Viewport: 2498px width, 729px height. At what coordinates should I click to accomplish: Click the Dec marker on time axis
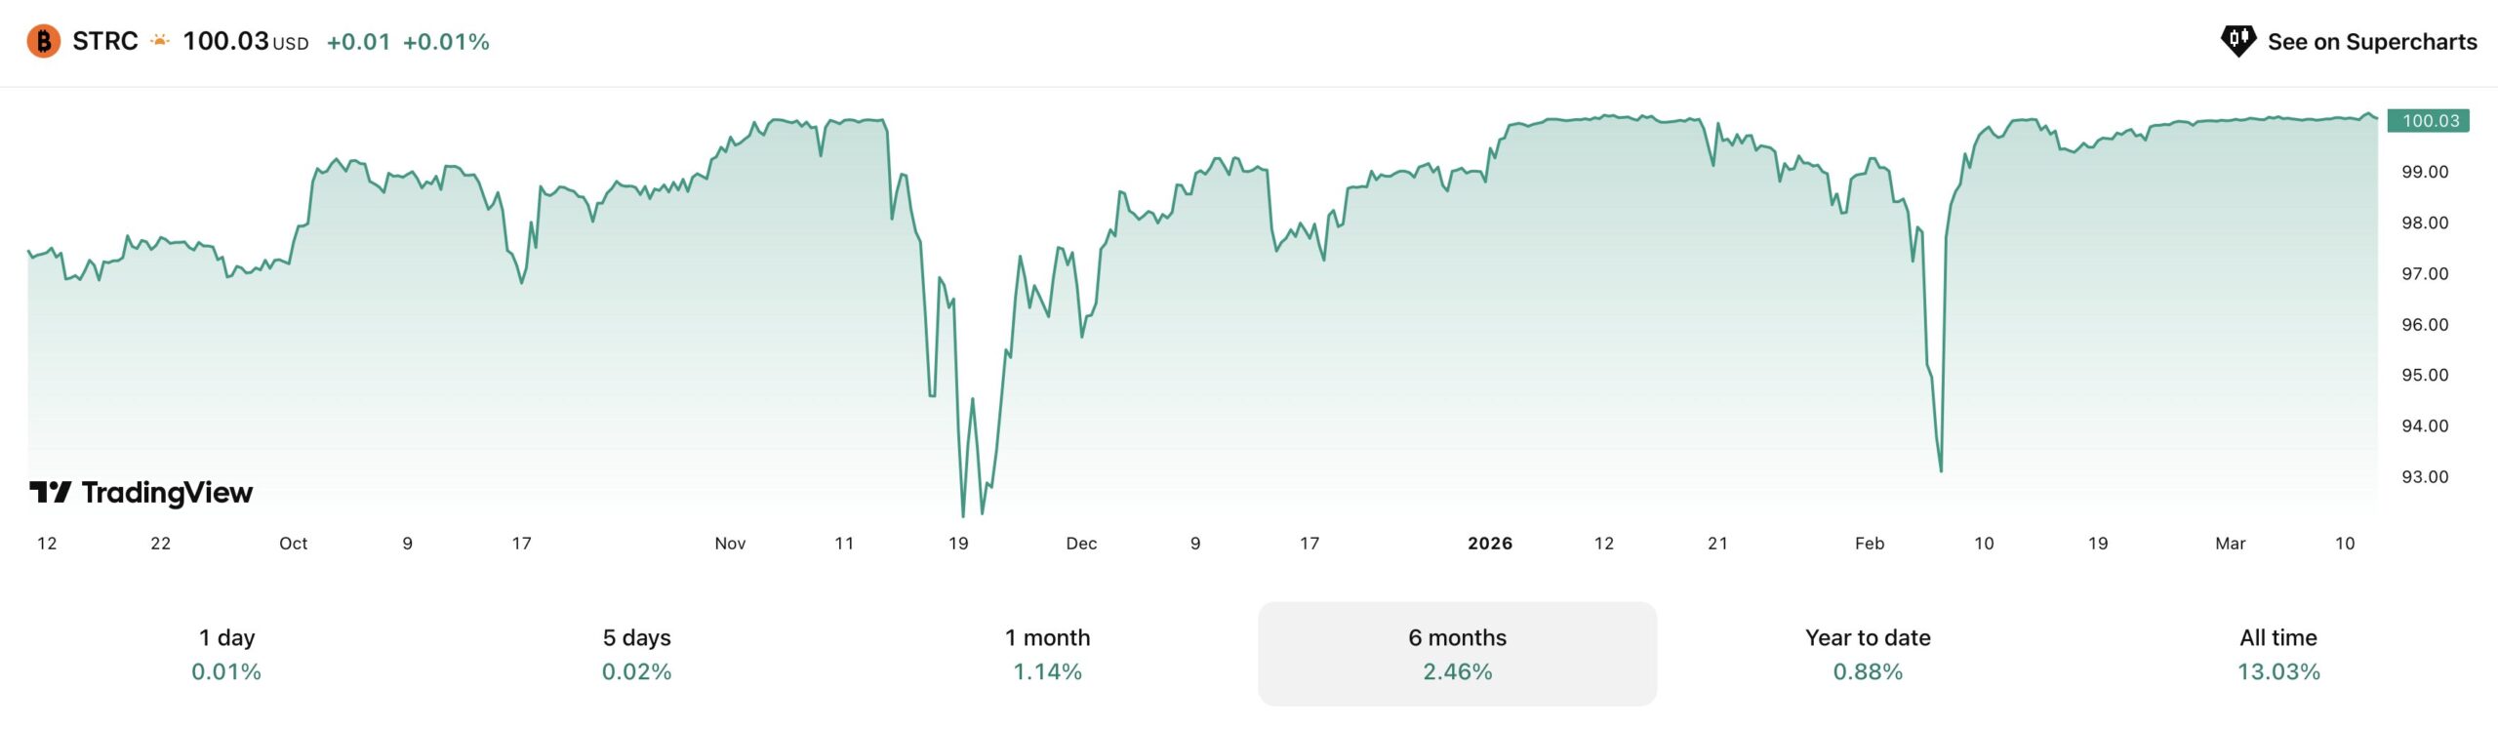click(x=1081, y=544)
